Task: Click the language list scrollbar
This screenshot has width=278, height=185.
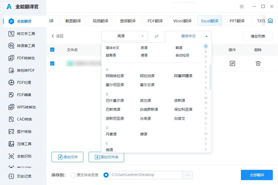Action: [x=210, y=77]
